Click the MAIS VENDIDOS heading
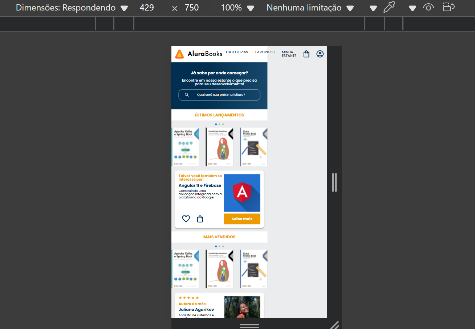Viewport: 475px width, 329px height. tap(219, 237)
